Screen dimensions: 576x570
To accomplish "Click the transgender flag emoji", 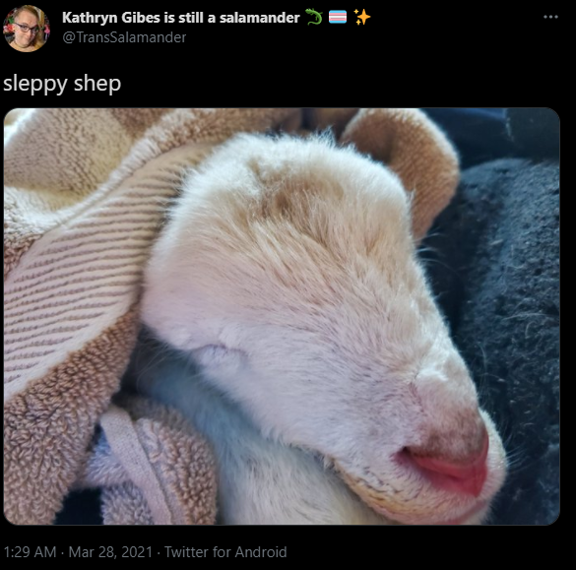I will [337, 17].
